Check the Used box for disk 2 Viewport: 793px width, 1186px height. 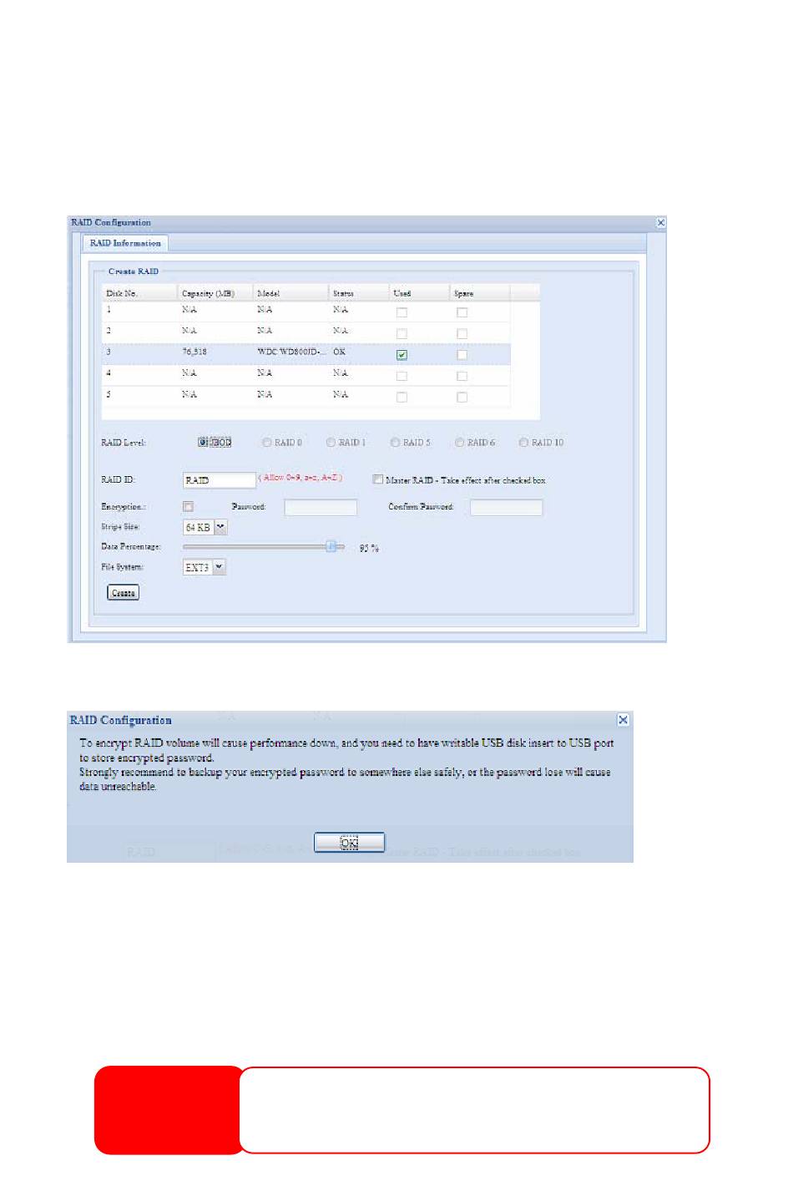[x=402, y=333]
